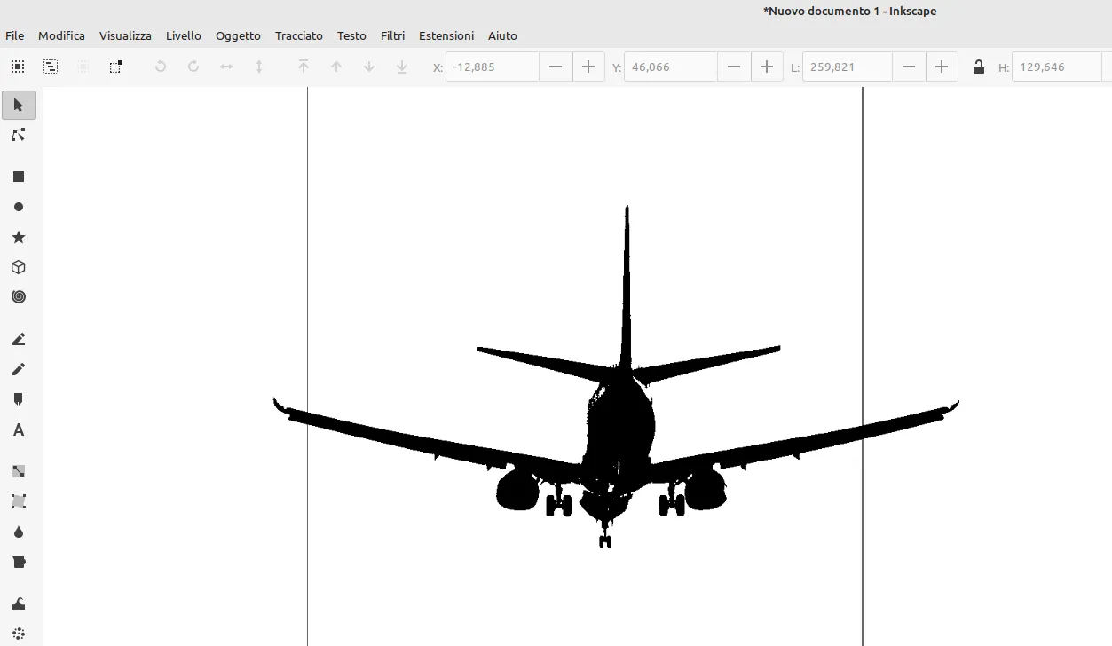Click the X coordinate input field
The height and width of the screenshot is (646, 1112).
coord(492,66)
